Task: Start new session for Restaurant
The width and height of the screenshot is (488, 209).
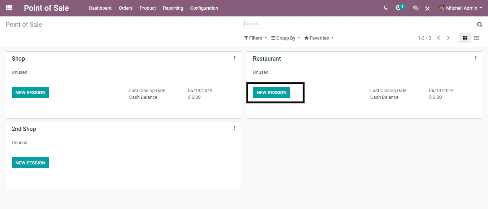Action: (272, 92)
